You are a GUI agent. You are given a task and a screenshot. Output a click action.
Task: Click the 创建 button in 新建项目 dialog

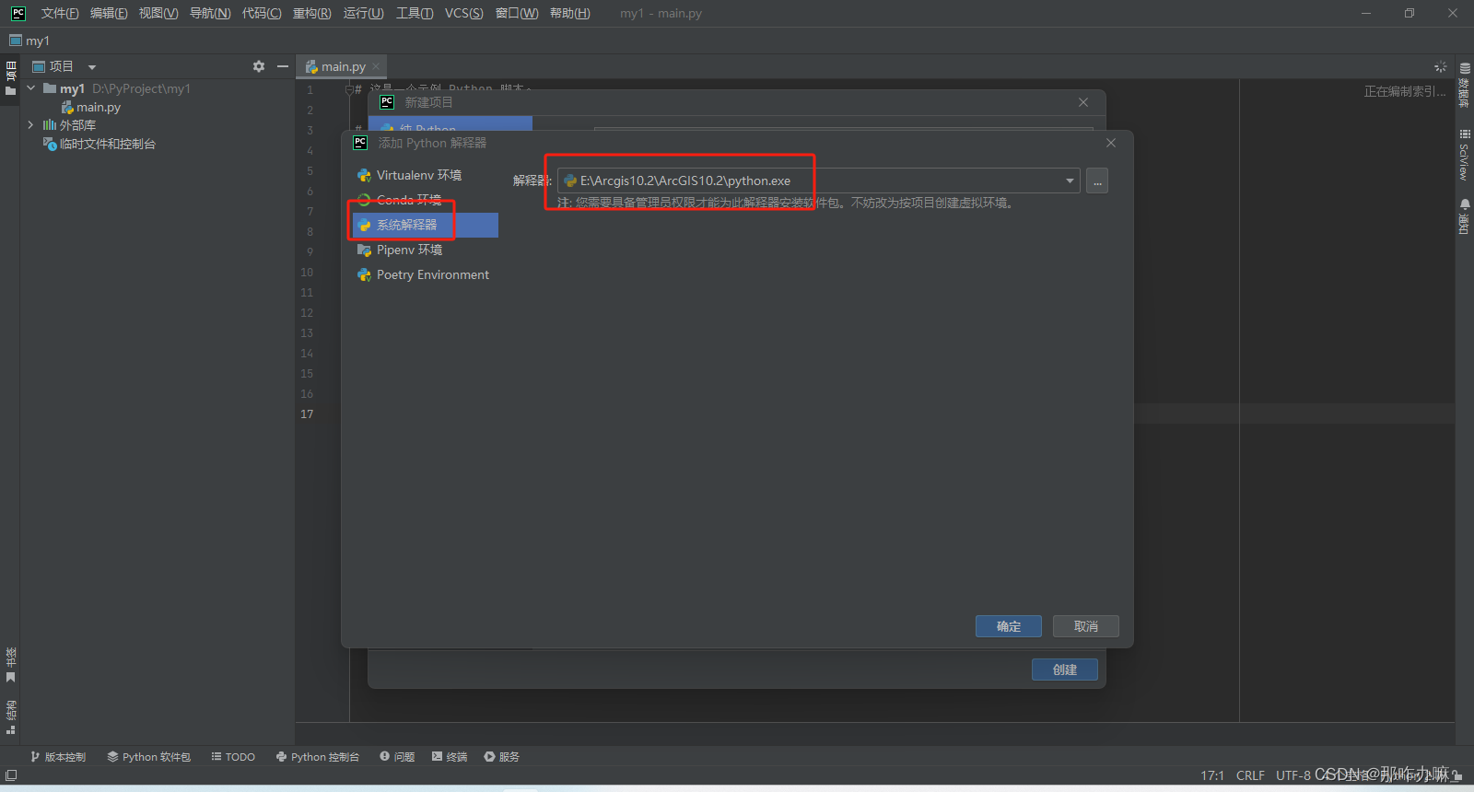pyautogui.click(x=1065, y=670)
